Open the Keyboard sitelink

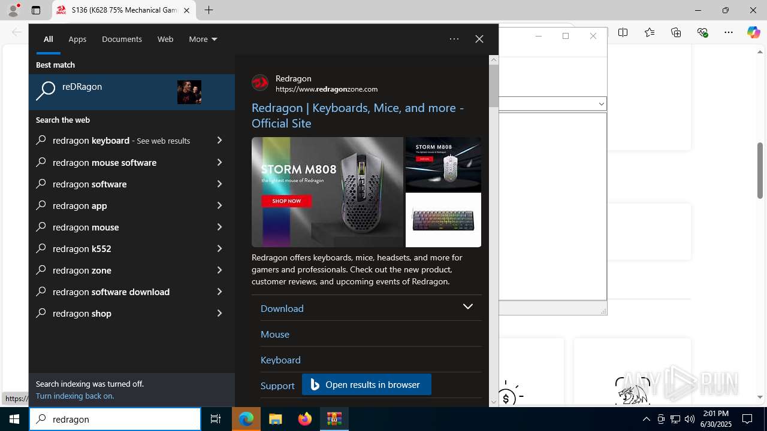click(280, 360)
